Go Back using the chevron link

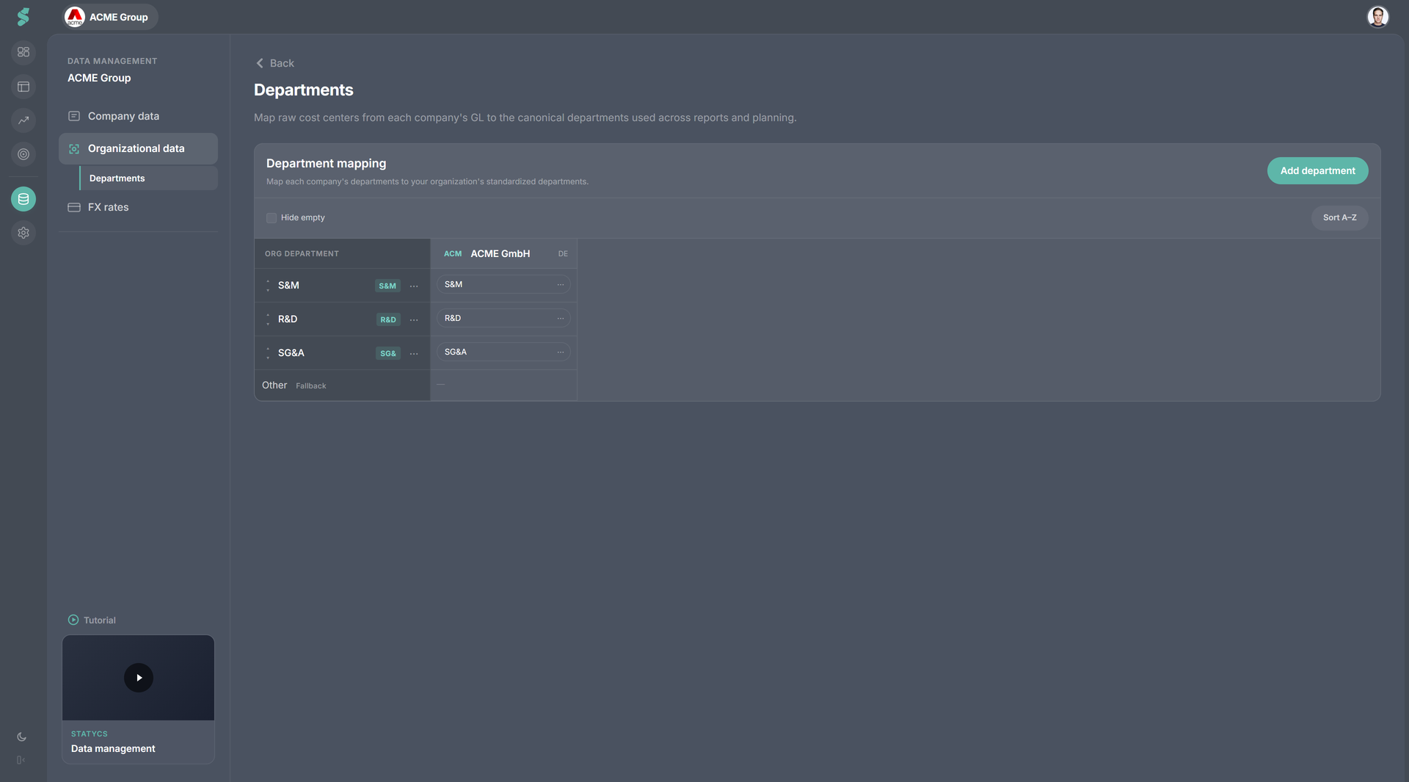tap(274, 63)
